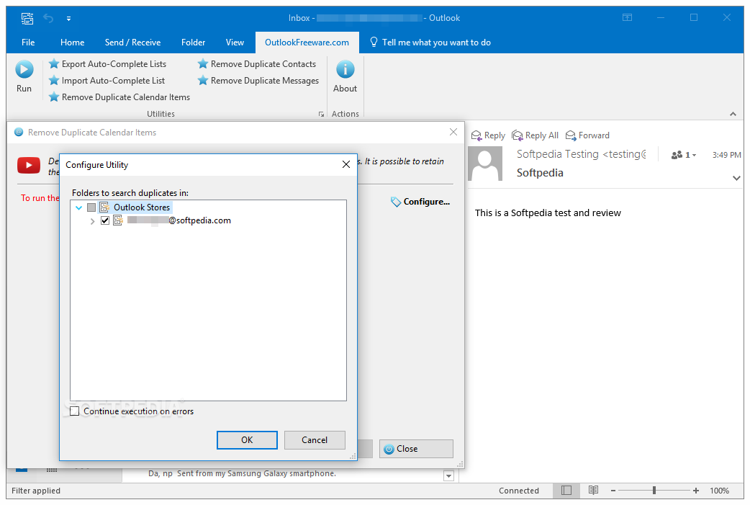750x505 pixels.
Task: Click Import Auto-Complete List
Action: coord(107,81)
